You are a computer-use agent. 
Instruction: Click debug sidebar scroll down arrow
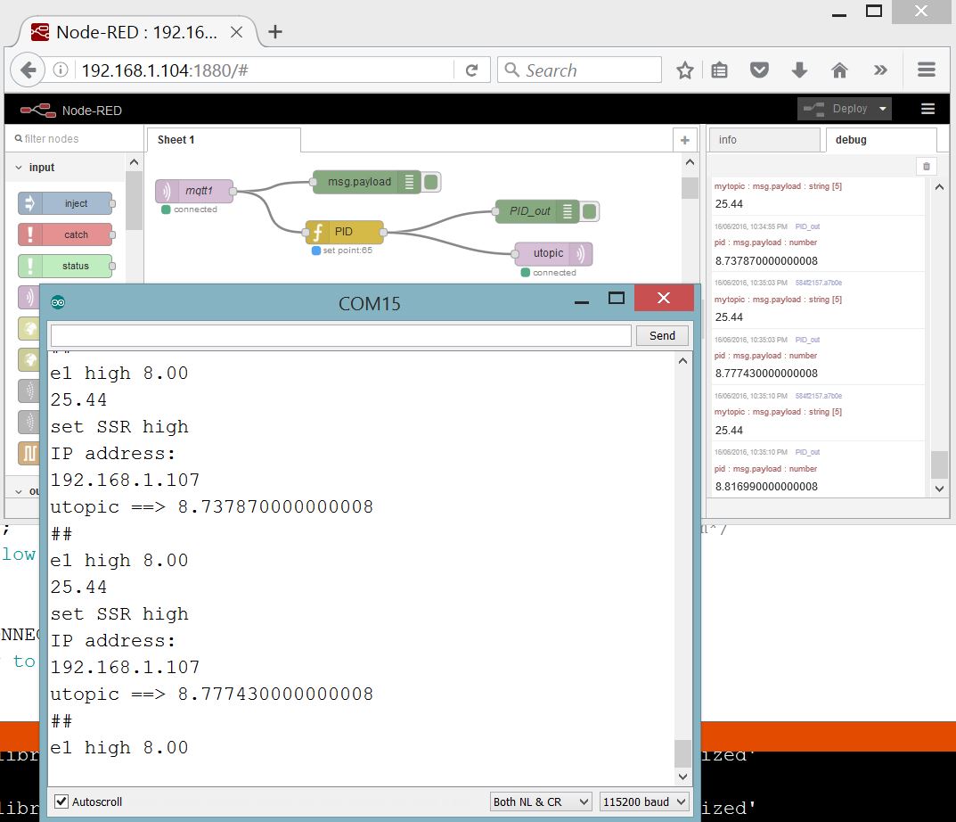tap(939, 489)
